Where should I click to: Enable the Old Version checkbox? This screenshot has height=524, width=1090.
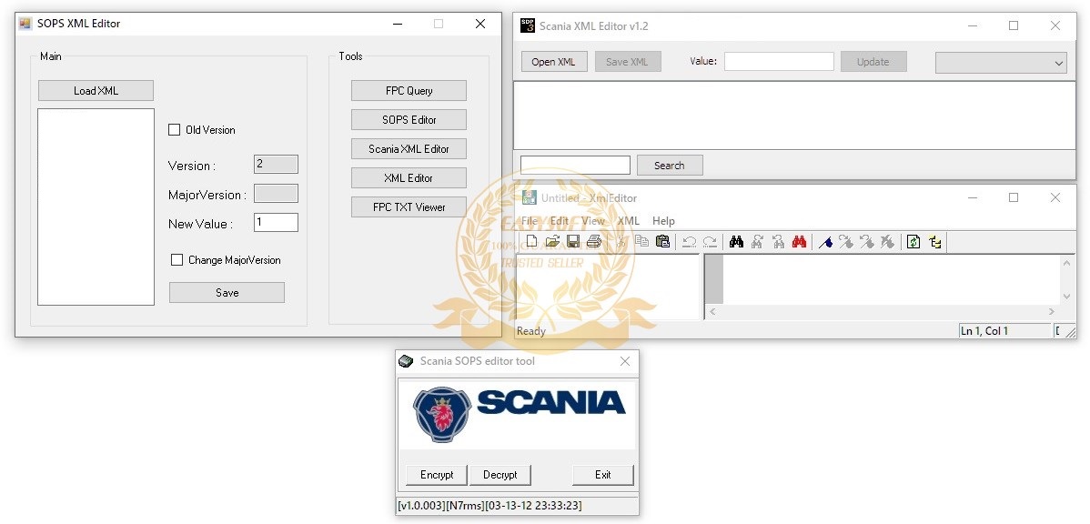click(x=175, y=130)
